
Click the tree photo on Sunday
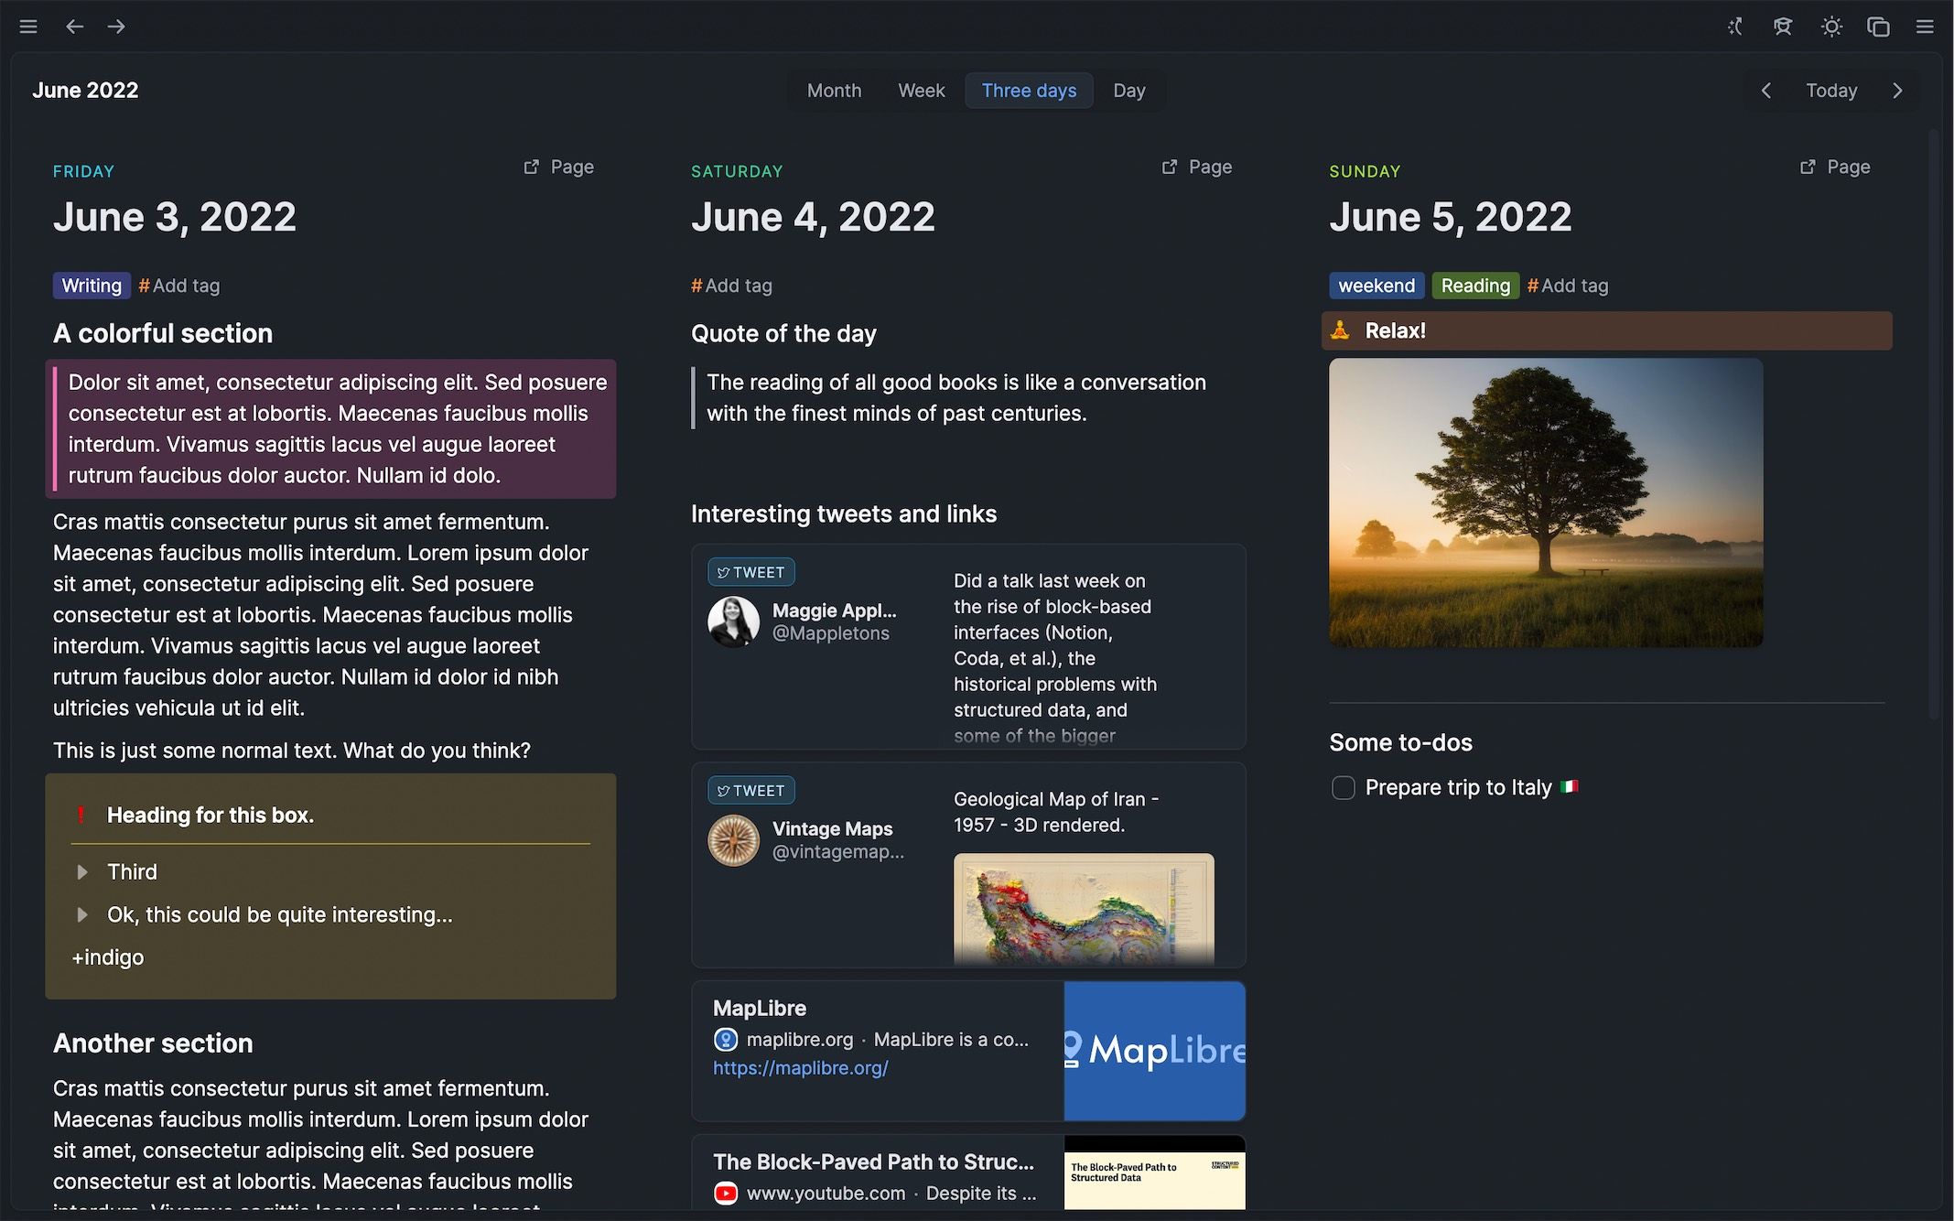point(1545,502)
